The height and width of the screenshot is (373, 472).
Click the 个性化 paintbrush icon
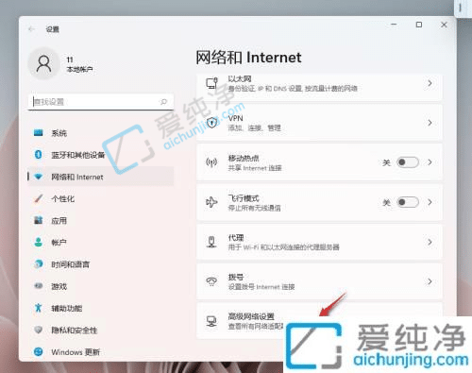(39, 198)
